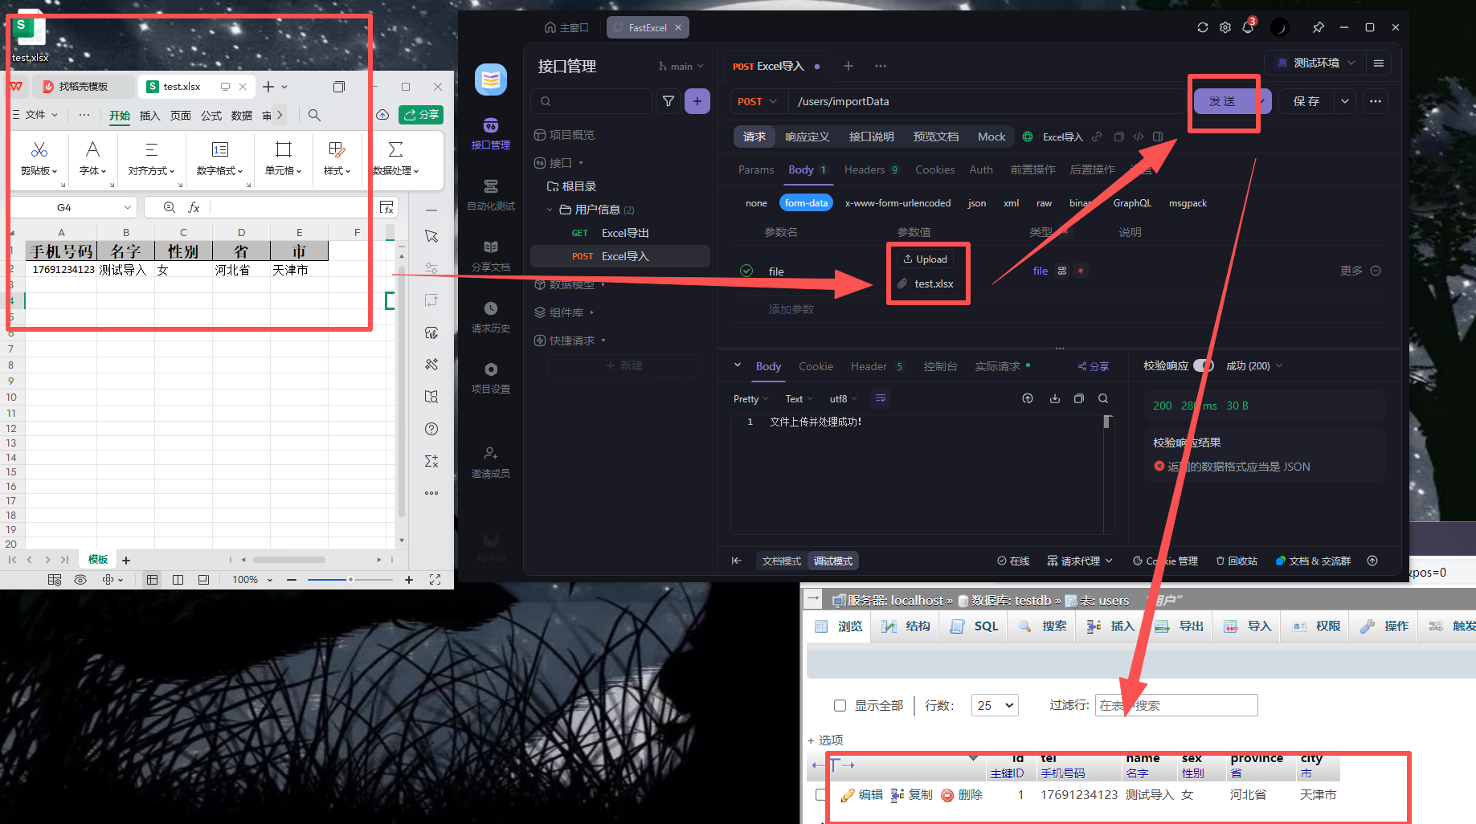Select the form-data body type
The width and height of the screenshot is (1476, 824).
806,203
